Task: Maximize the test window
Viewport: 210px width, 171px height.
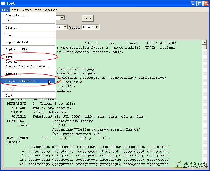Action: pos(200,4)
